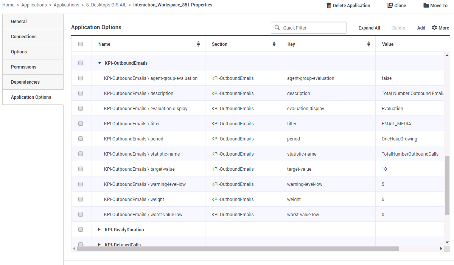Expand the KPI-ReadyDuration group
The height and width of the screenshot is (265, 454).
point(99,229)
